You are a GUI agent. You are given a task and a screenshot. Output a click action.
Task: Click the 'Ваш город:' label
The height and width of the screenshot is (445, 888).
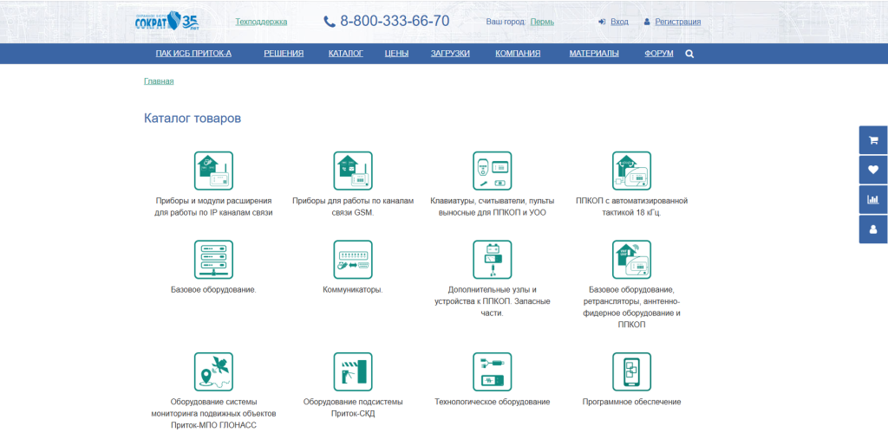point(506,22)
